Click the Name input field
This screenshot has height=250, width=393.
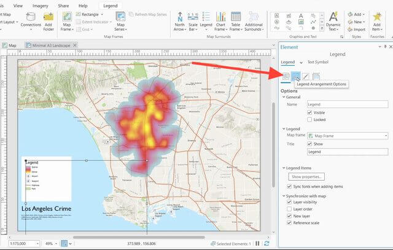click(x=348, y=104)
